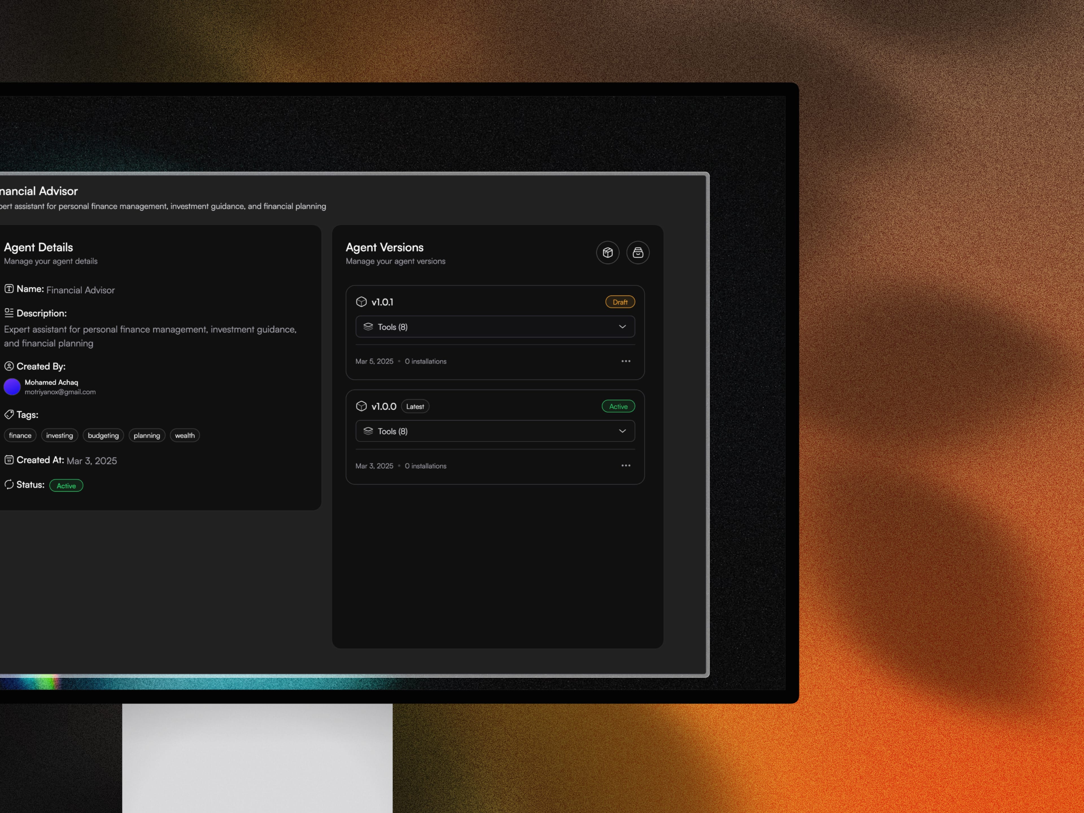Open the three-dot menu for version v1.0.0
1084x813 pixels.
tap(626, 465)
